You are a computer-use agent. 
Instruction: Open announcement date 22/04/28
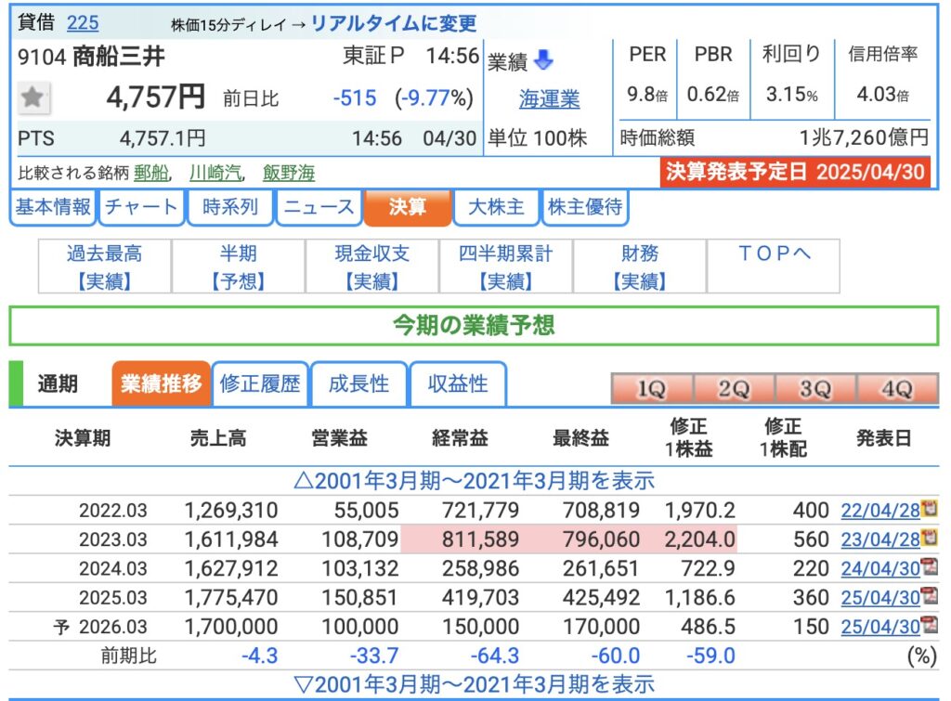pos(880,511)
